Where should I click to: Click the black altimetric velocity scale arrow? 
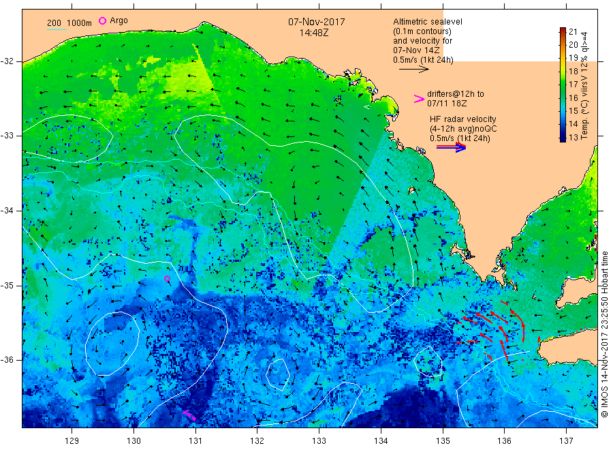(414, 70)
